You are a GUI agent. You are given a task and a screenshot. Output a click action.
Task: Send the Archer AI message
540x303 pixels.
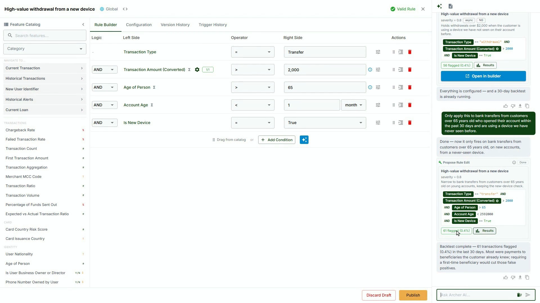coord(528,295)
